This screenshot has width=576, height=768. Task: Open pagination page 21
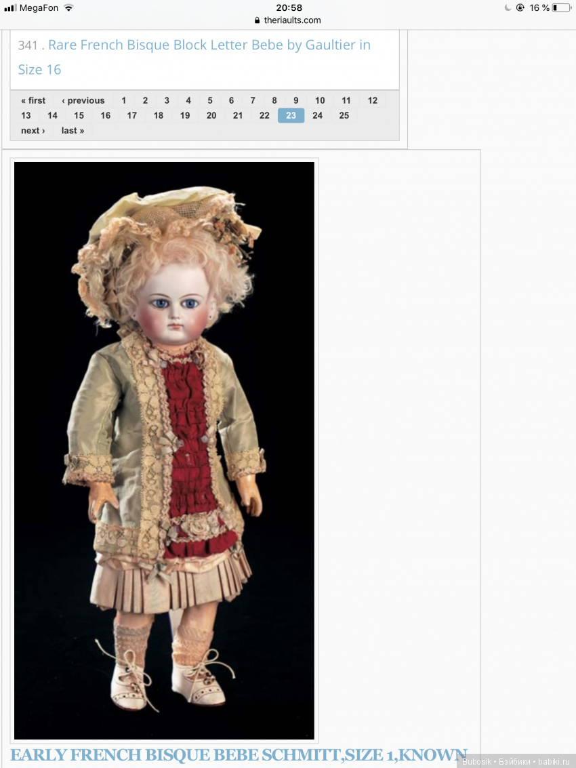(x=238, y=116)
